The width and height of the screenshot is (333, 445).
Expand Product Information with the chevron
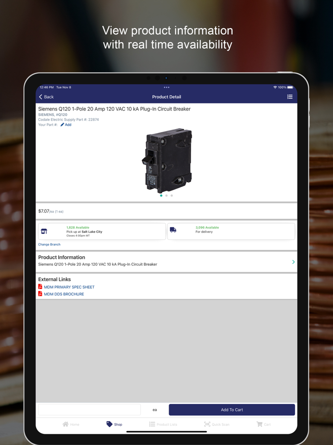[x=294, y=262]
